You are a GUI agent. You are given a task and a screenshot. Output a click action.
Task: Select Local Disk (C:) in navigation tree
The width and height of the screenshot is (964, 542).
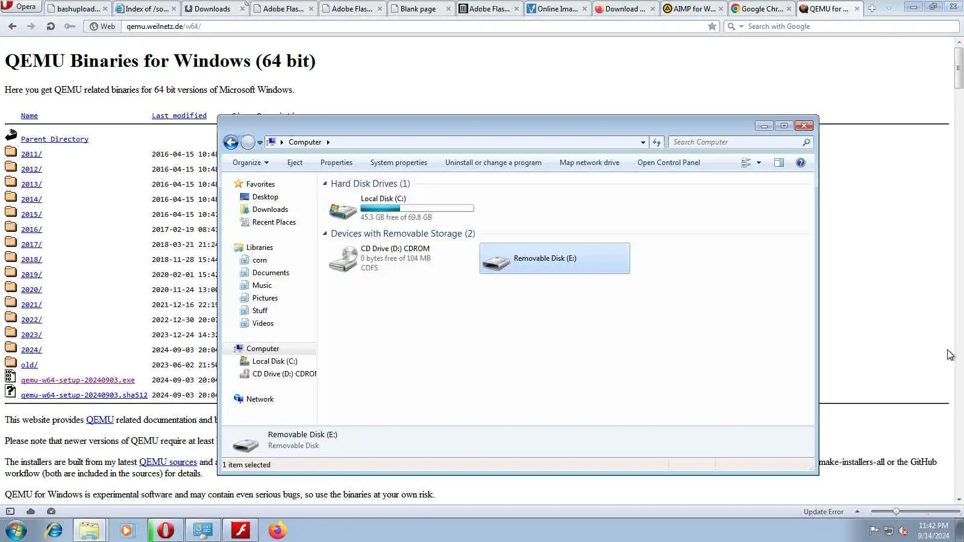(x=275, y=361)
